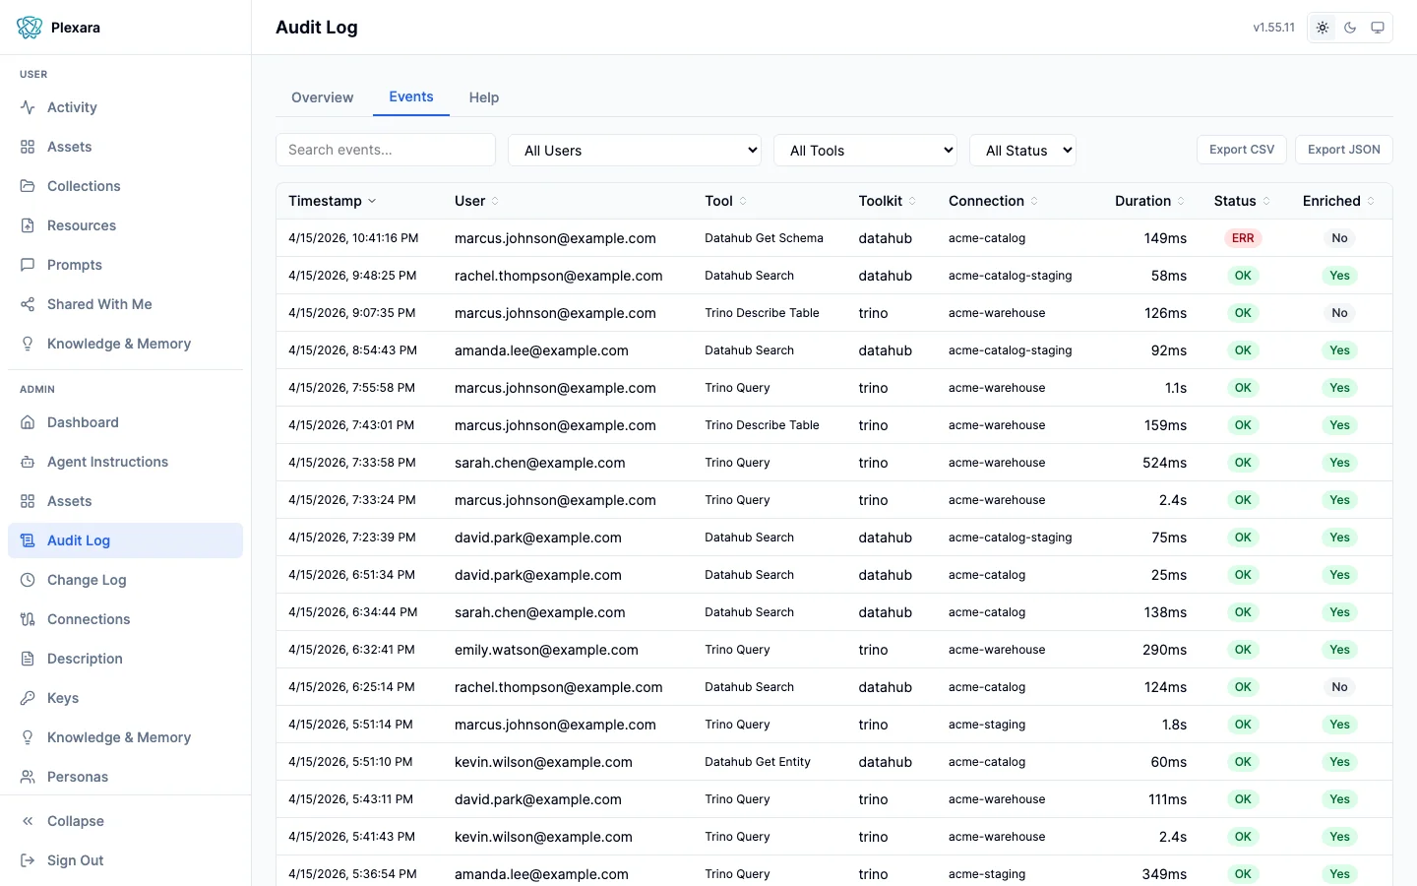The width and height of the screenshot is (1417, 886).
Task: Open the All Users dropdown
Action: pos(635,150)
